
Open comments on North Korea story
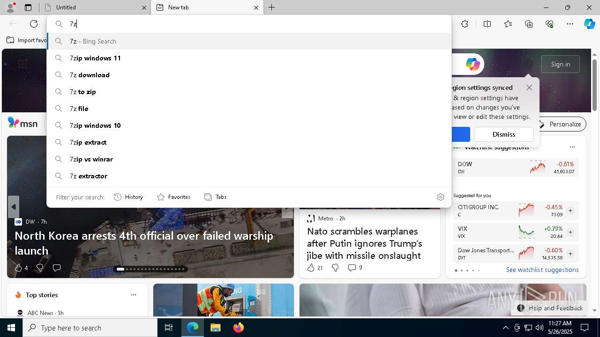pyautogui.click(x=57, y=268)
